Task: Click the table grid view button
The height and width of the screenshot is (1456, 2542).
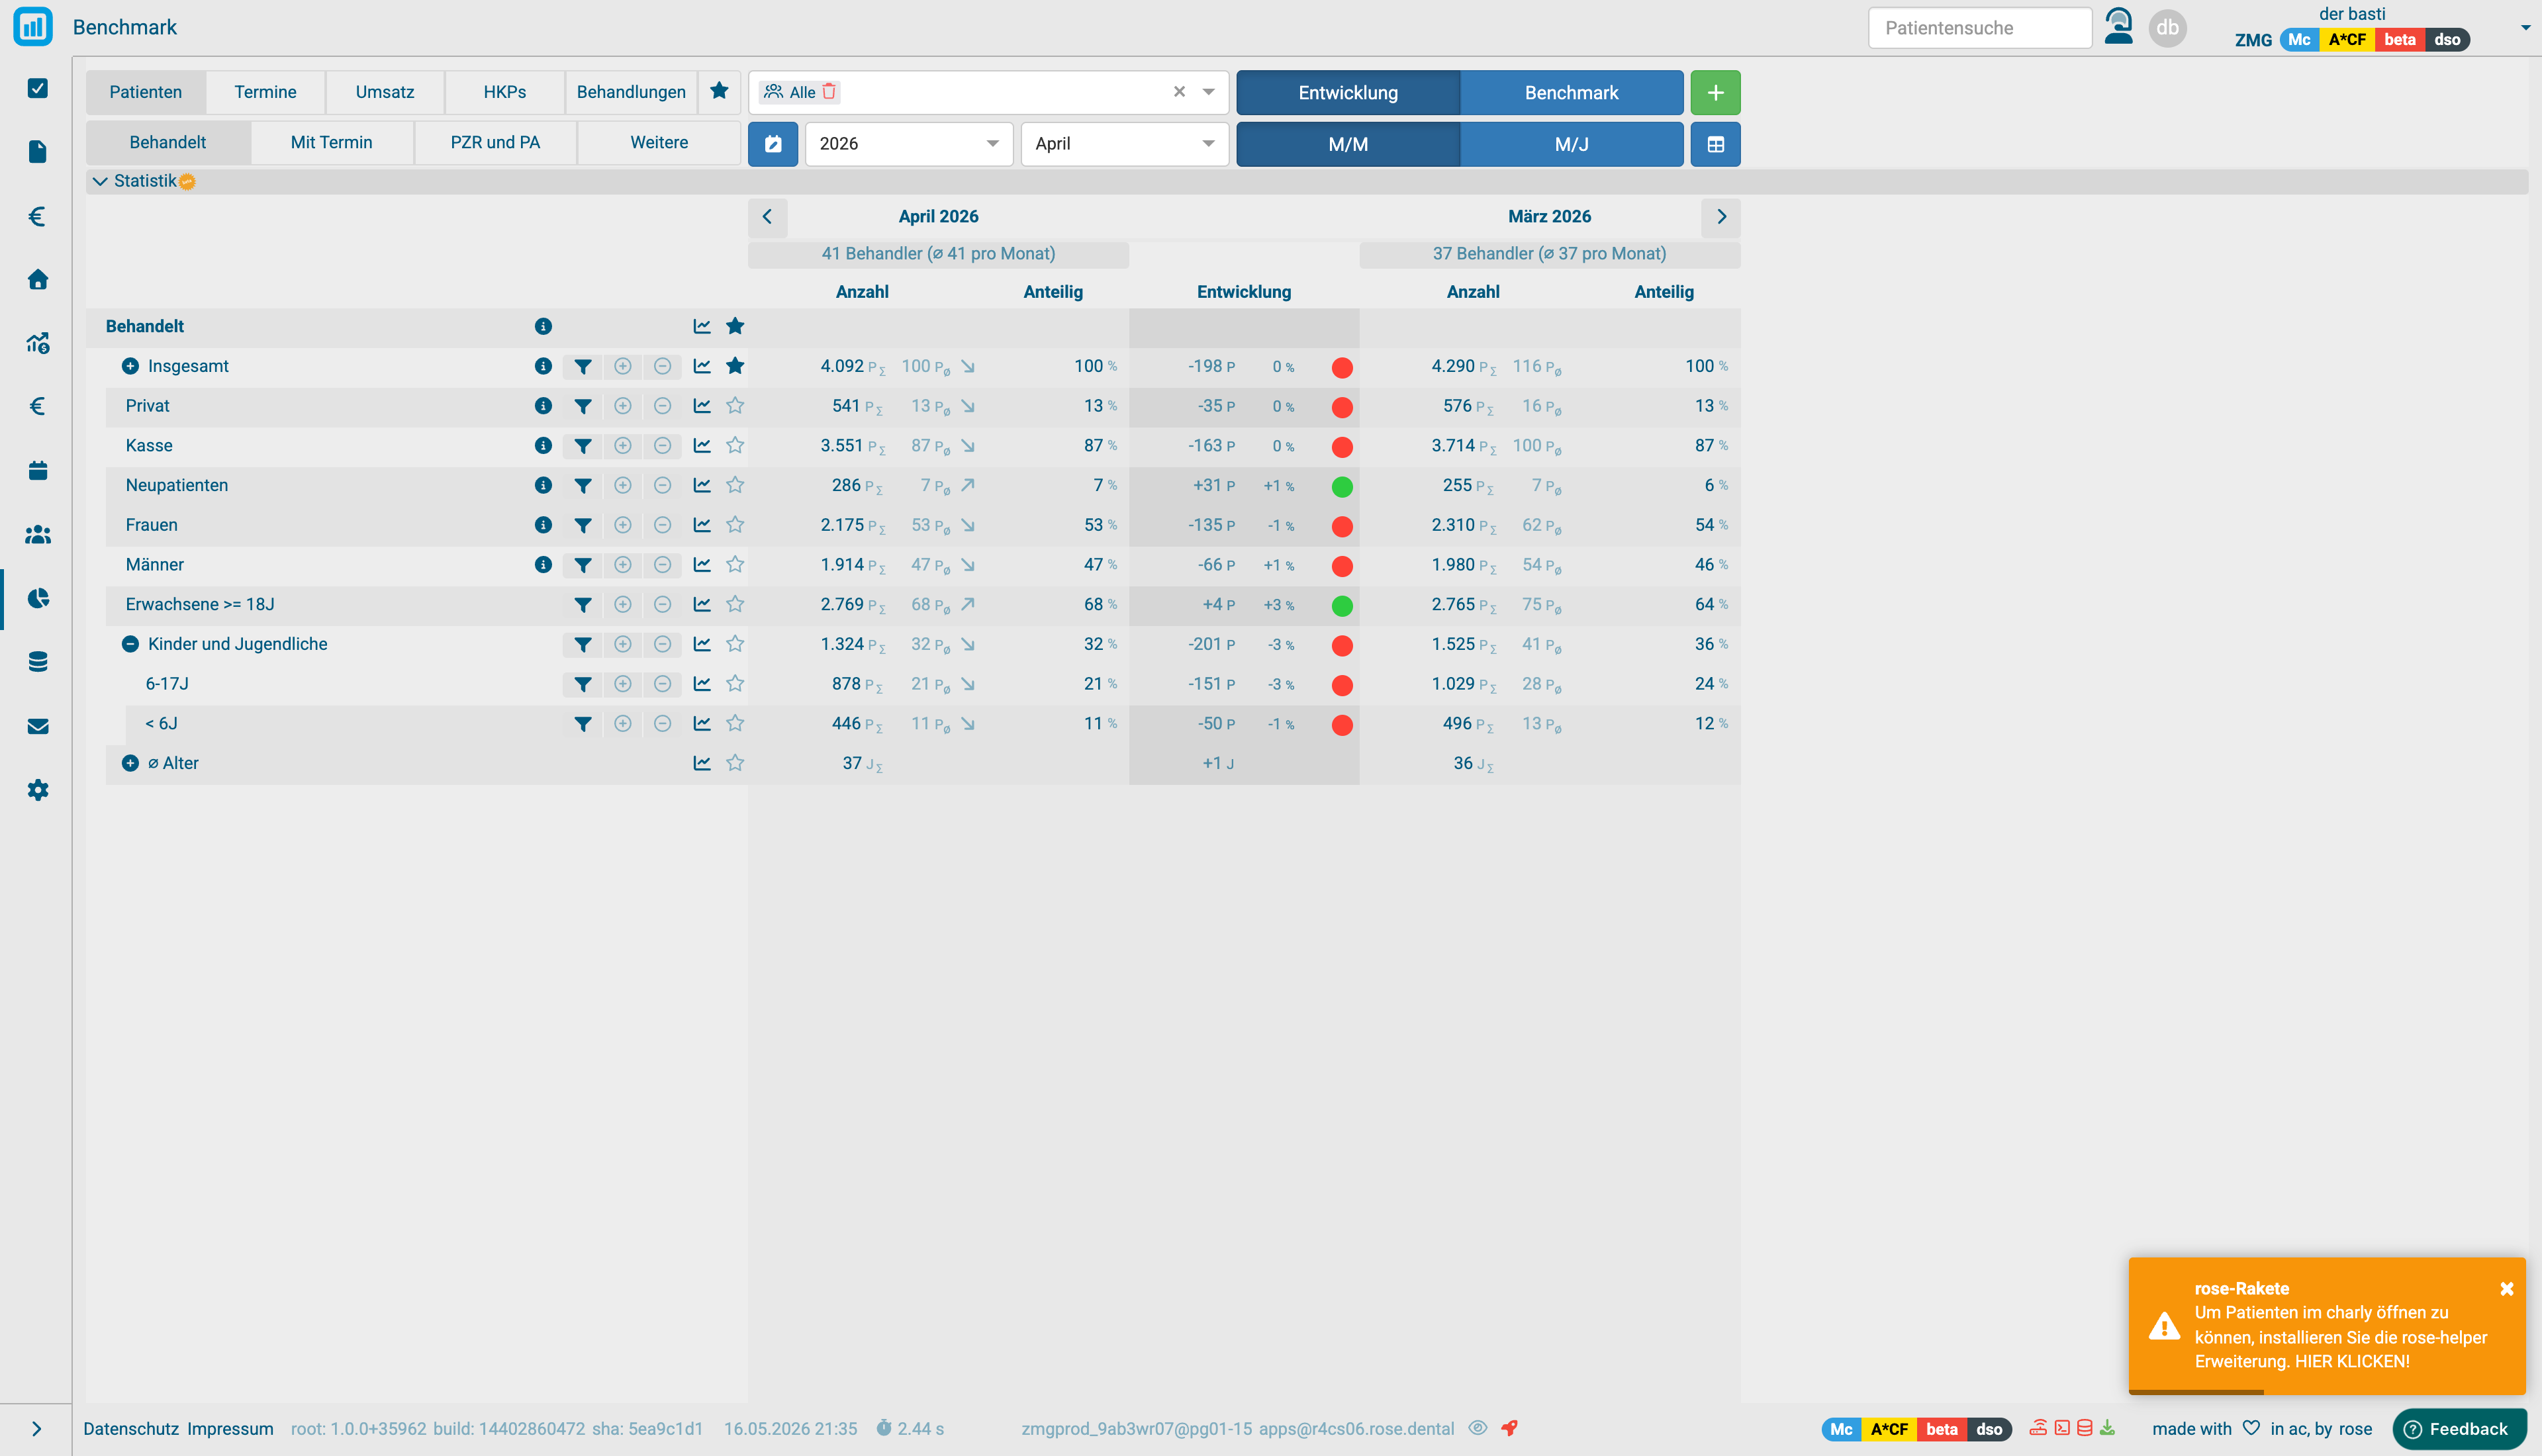Action: click(x=1715, y=144)
